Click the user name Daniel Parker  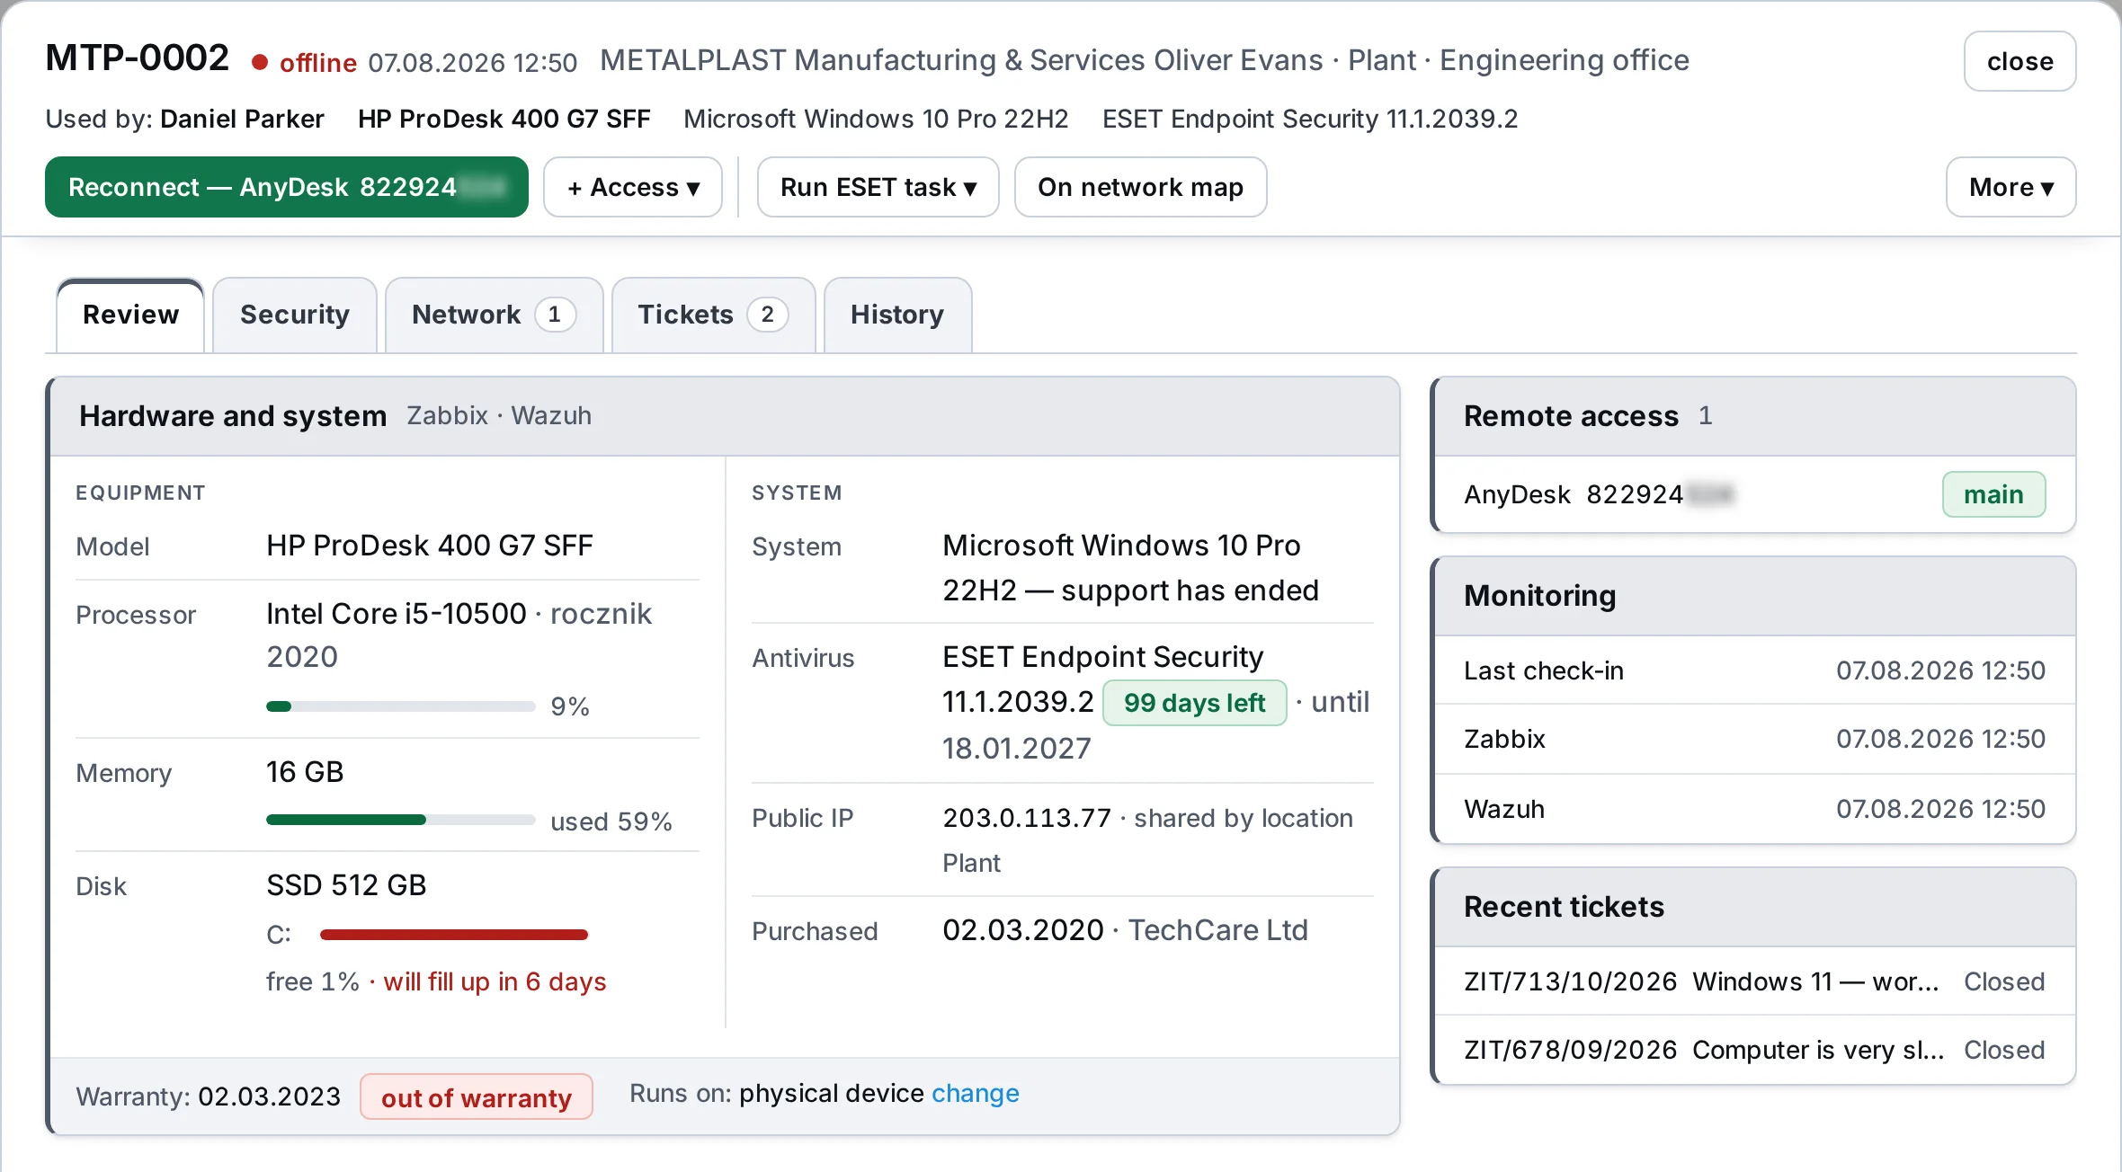(242, 119)
